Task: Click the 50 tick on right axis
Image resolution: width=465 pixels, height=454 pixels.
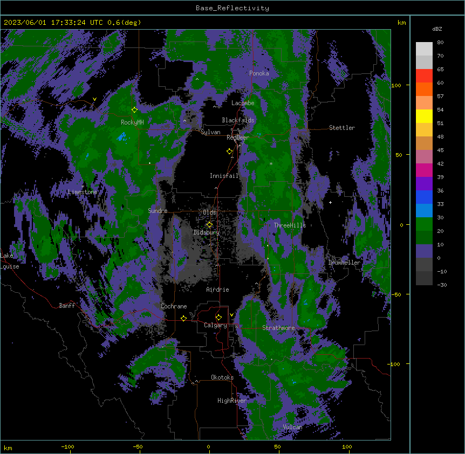Action: pyautogui.click(x=399, y=155)
